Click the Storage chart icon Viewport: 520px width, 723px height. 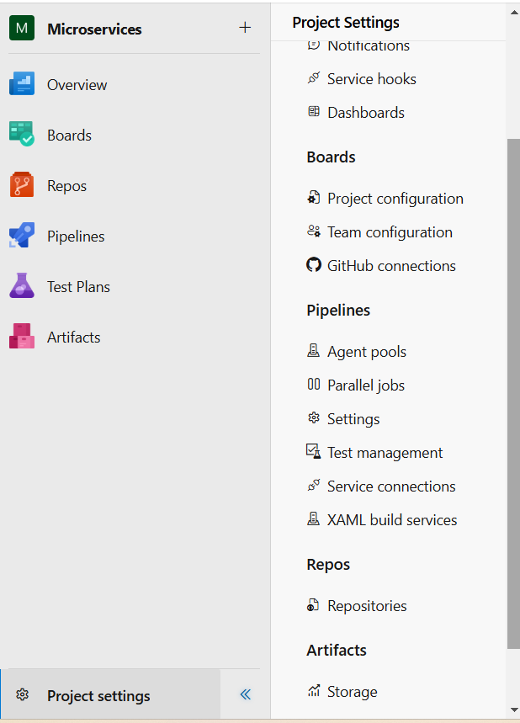314,691
